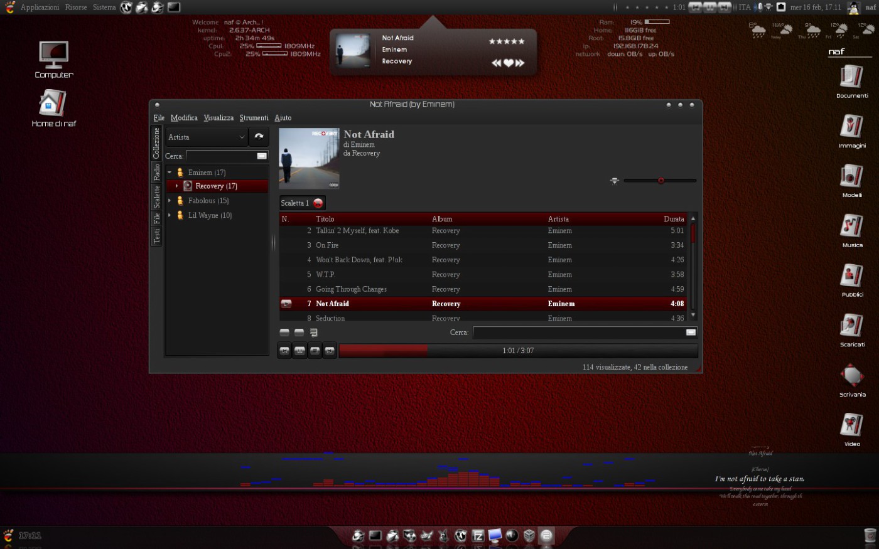Click the penguin user avatar in the panel

(853, 8)
